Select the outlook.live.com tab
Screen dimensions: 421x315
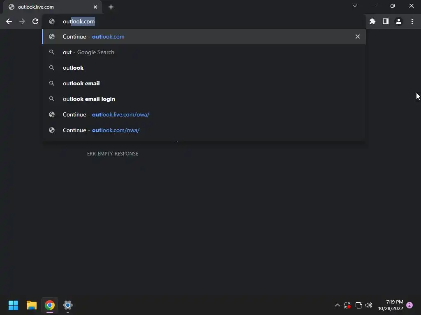[53, 7]
